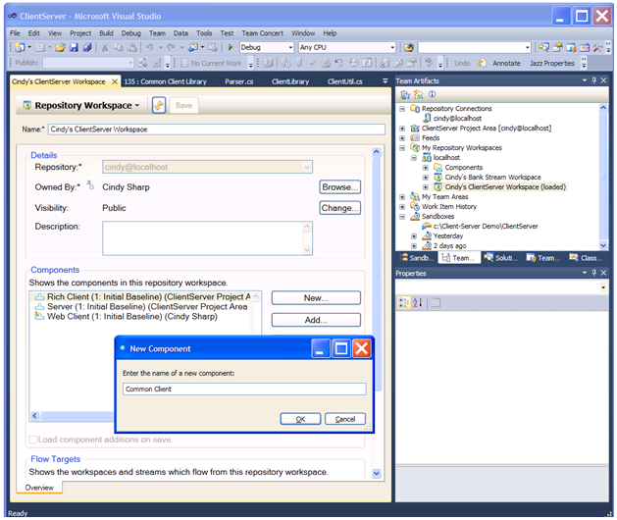Screen dimensions: 617x520
Task: Switch to the Sandb... panel tab
Action: click(x=417, y=258)
